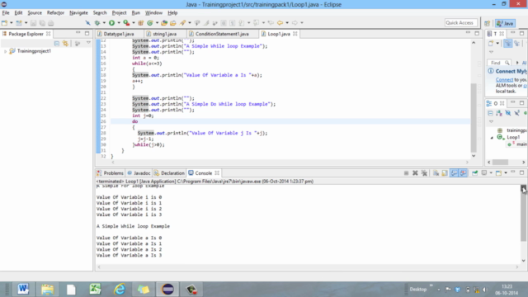Click the Terminate console stop icon
The width and height of the screenshot is (528, 297).
(x=406, y=173)
